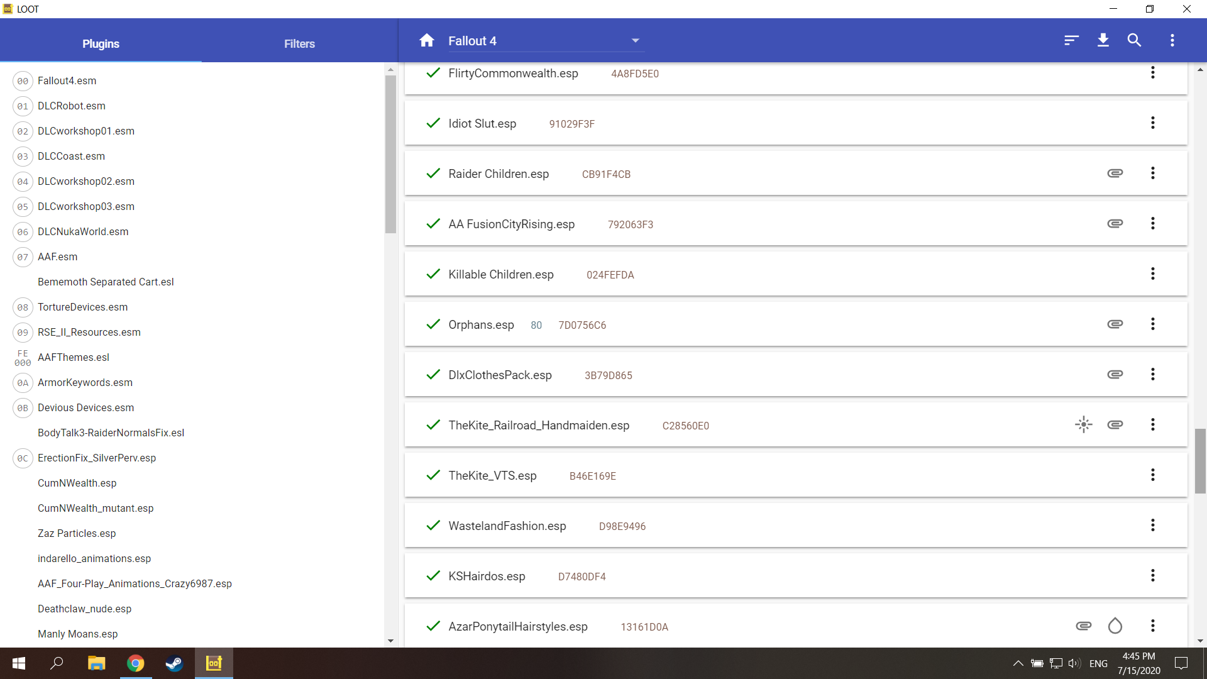
Task: Click the sort plugins icon
Action: 1071,40
